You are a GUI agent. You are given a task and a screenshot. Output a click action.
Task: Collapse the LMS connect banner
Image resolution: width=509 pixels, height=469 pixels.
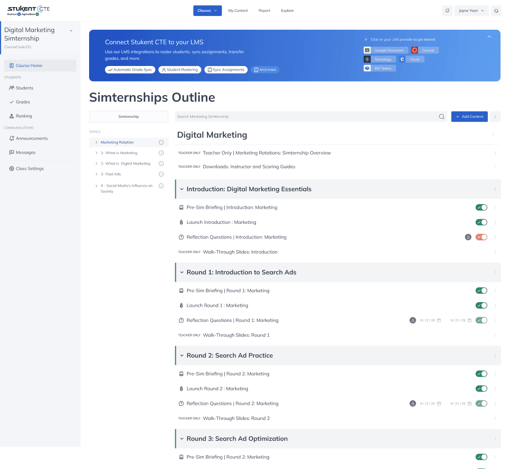point(489,37)
